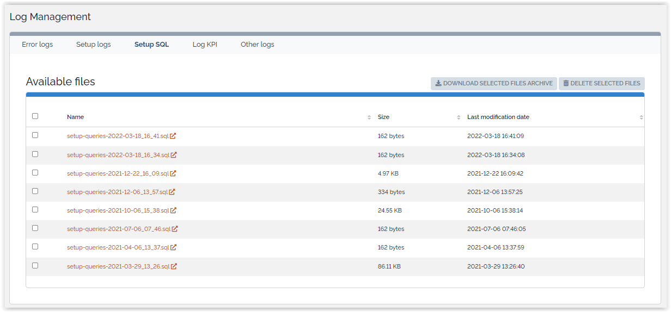Select checkbox for setup-queries-2021-03-29_13_26.sql row
This screenshot has width=671, height=312.
35,265
